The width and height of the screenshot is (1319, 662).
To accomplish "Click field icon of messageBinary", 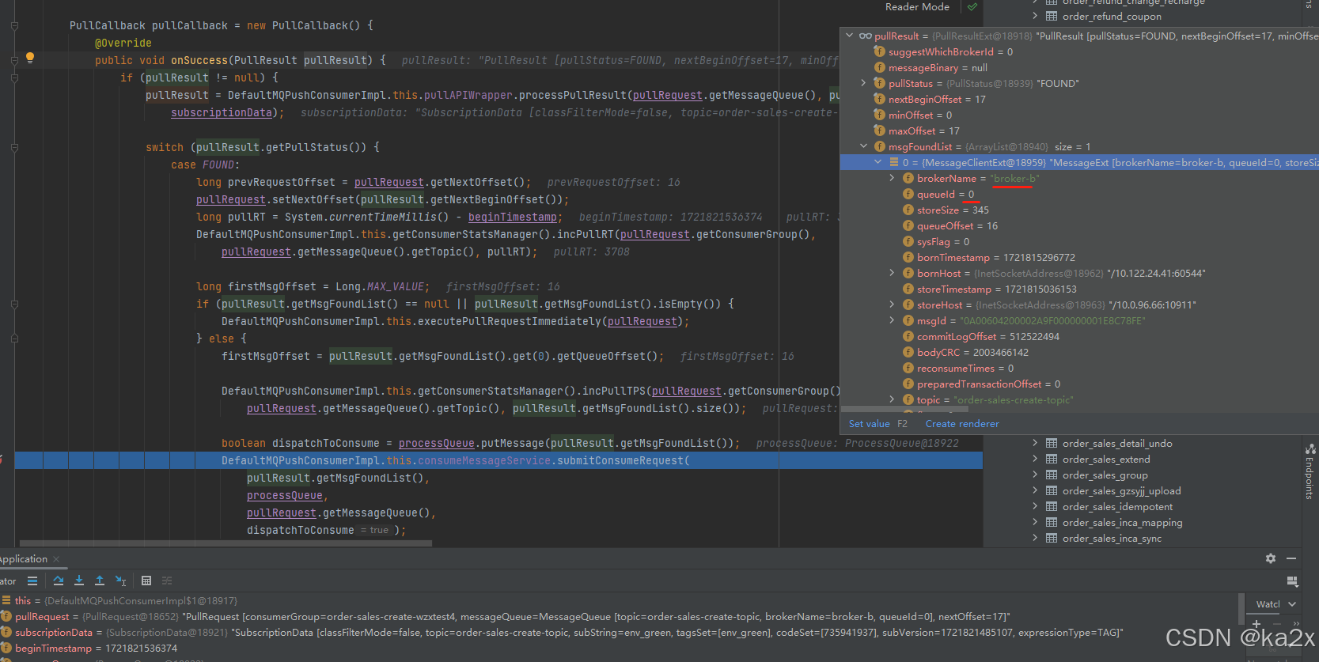I will (880, 67).
